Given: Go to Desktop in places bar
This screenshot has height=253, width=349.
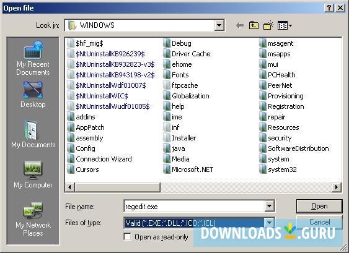Looking at the screenshot, I should coord(33,95).
